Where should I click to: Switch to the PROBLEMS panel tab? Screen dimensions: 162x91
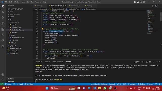(x=39, y=62)
